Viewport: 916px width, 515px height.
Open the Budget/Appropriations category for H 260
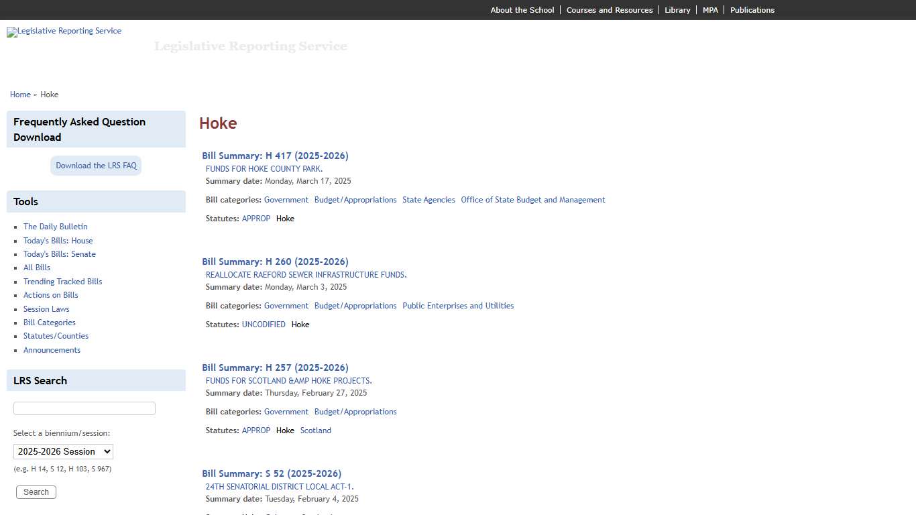coord(355,305)
